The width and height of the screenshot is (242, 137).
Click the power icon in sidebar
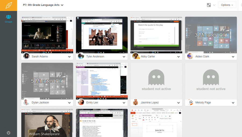9,133
